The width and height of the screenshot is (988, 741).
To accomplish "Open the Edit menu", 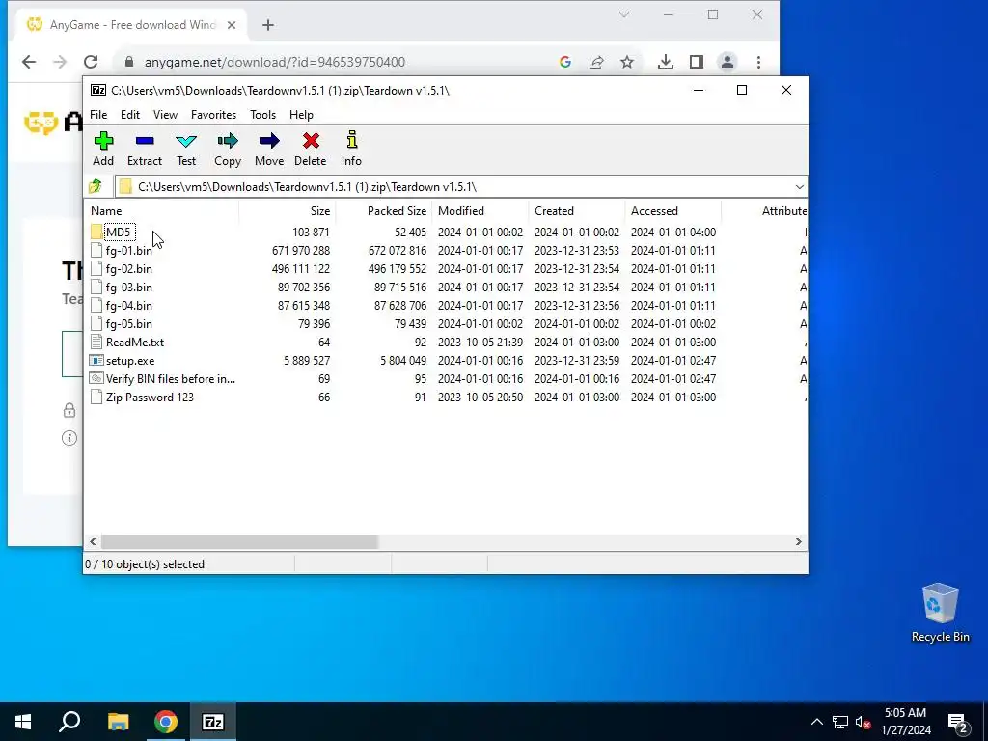I will tap(130, 115).
